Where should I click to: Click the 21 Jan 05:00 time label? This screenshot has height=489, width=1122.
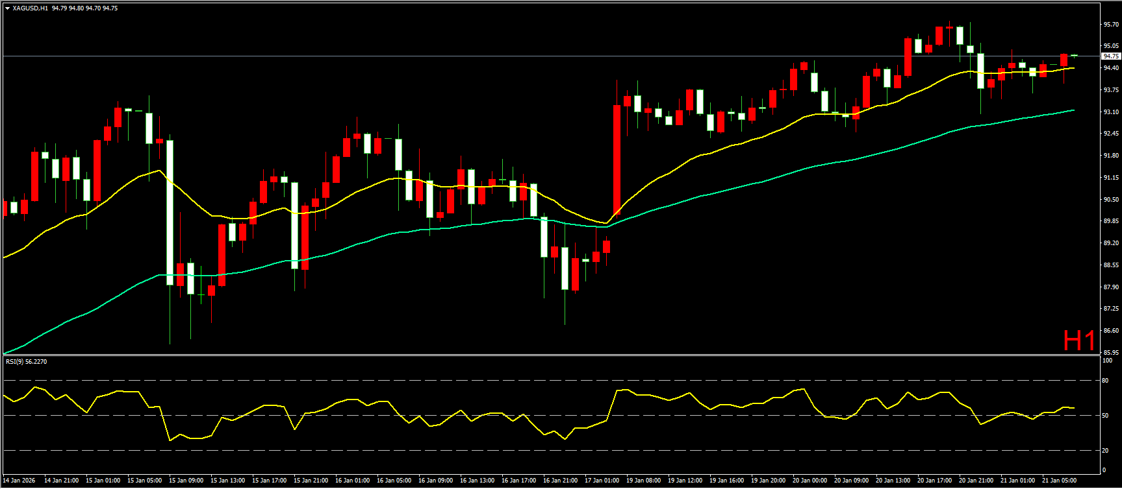pos(1059,481)
